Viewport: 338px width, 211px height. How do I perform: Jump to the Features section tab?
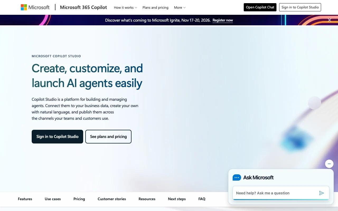tap(25, 199)
